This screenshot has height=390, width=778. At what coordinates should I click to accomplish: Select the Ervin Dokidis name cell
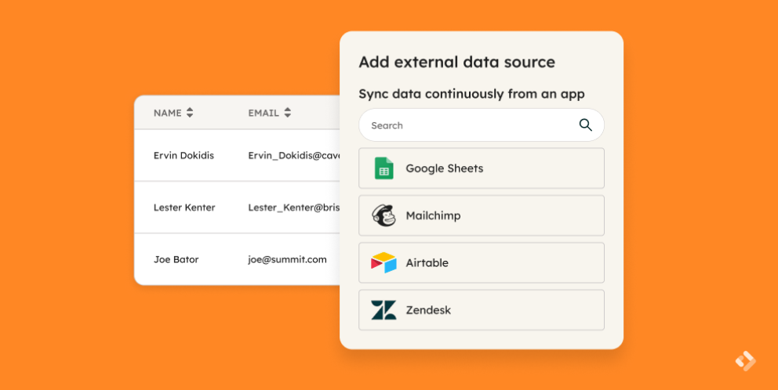coord(184,155)
